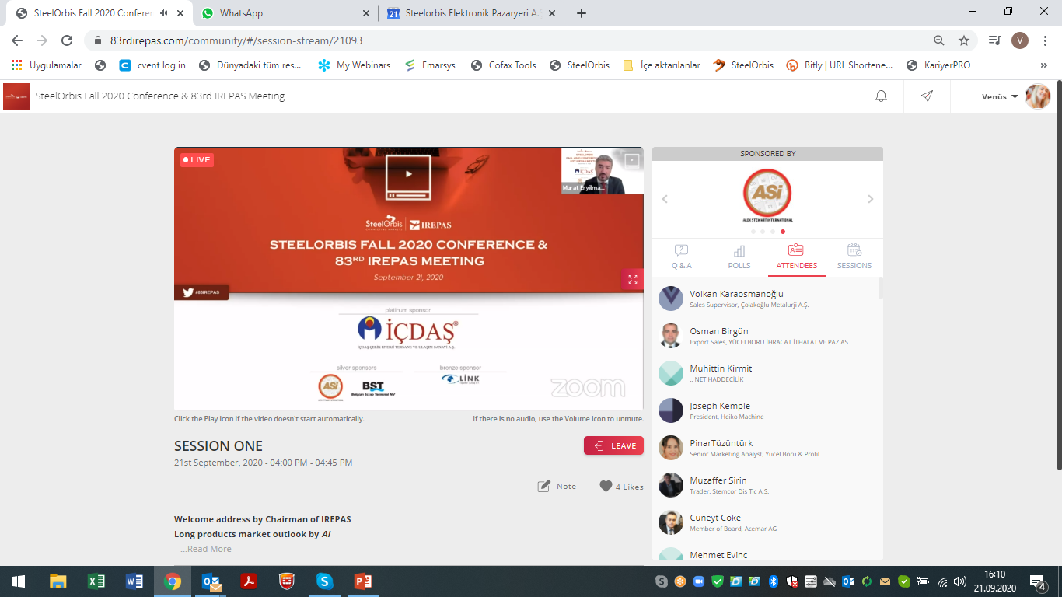This screenshot has width=1062, height=597.
Task: Click the browser zoom magnifier icon
Action: tap(939, 40)
